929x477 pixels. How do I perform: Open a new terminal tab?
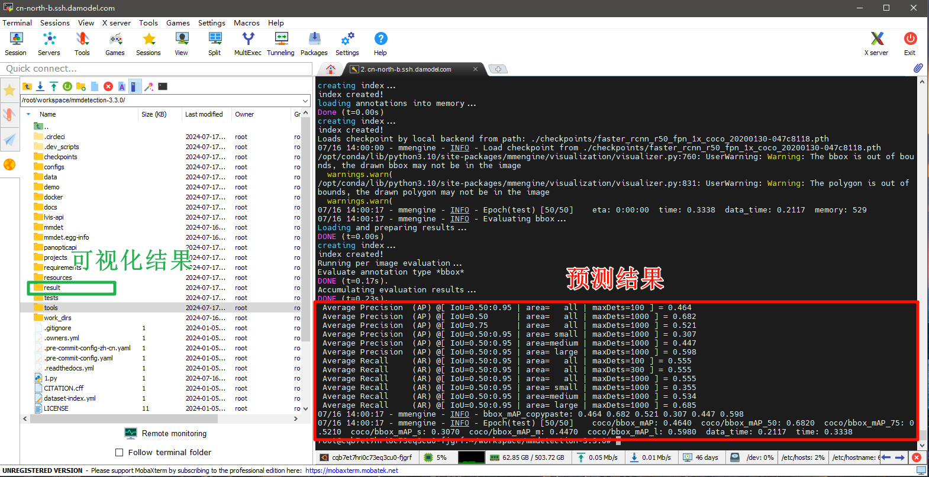point(498,69)
